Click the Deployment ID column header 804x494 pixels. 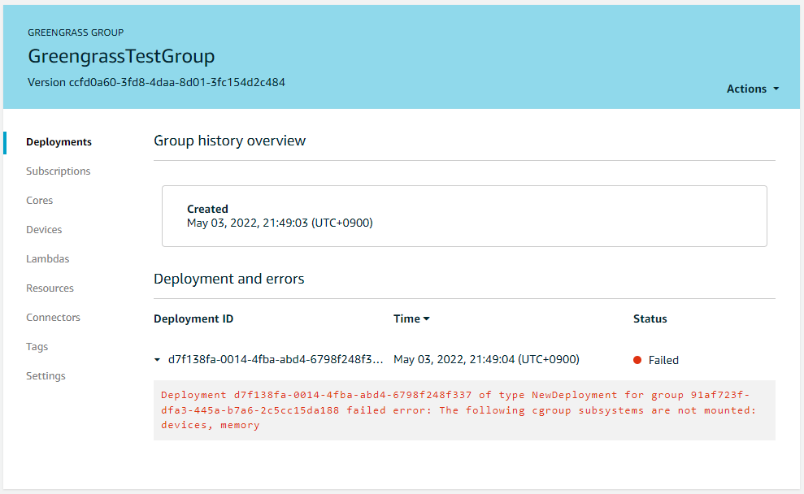click(x=193, y=318)
